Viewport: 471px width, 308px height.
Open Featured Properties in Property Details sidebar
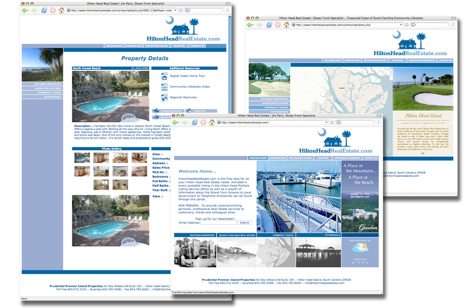42,84
